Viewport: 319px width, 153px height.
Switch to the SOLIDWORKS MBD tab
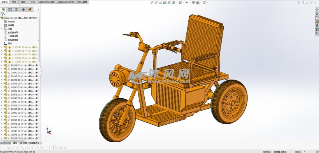66,2
